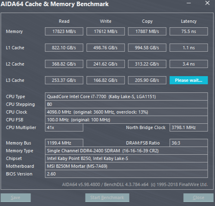The height and width of the screenshot is (206, 215).
Task: Click the Write column header
Action: pos(105,21)
